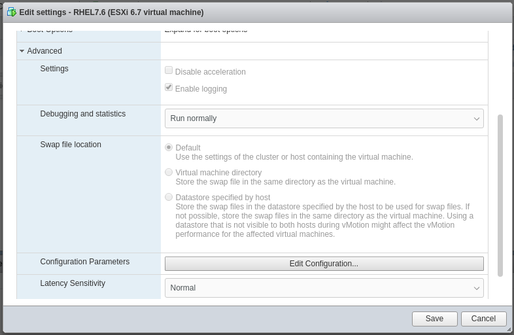
Task: Click Save to apply the settings
Action: coord(434,319)
